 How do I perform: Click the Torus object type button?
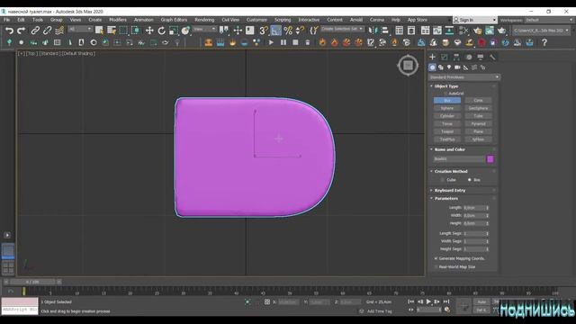click(x=447, y=124)
